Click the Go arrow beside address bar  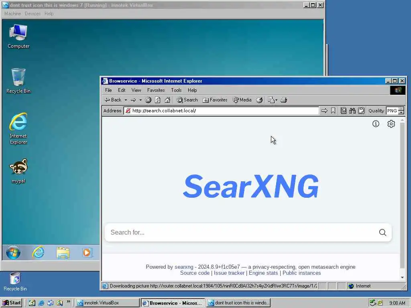coord(324,111)
